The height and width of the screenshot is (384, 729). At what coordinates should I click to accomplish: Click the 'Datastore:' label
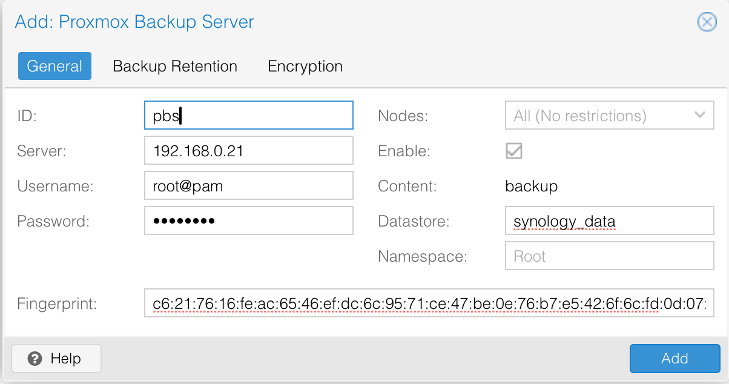(x=414, y=222)
